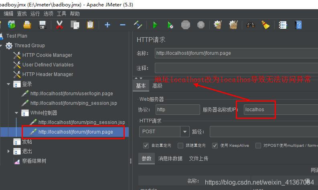The height and width of the screenshot is (190, 318).
Task: Open the 编辑 menu
Action: 8,14
